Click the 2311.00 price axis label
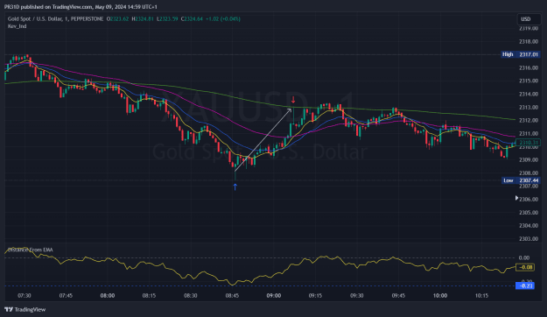Screen dimensions: 547x317 tap(529, 134)
